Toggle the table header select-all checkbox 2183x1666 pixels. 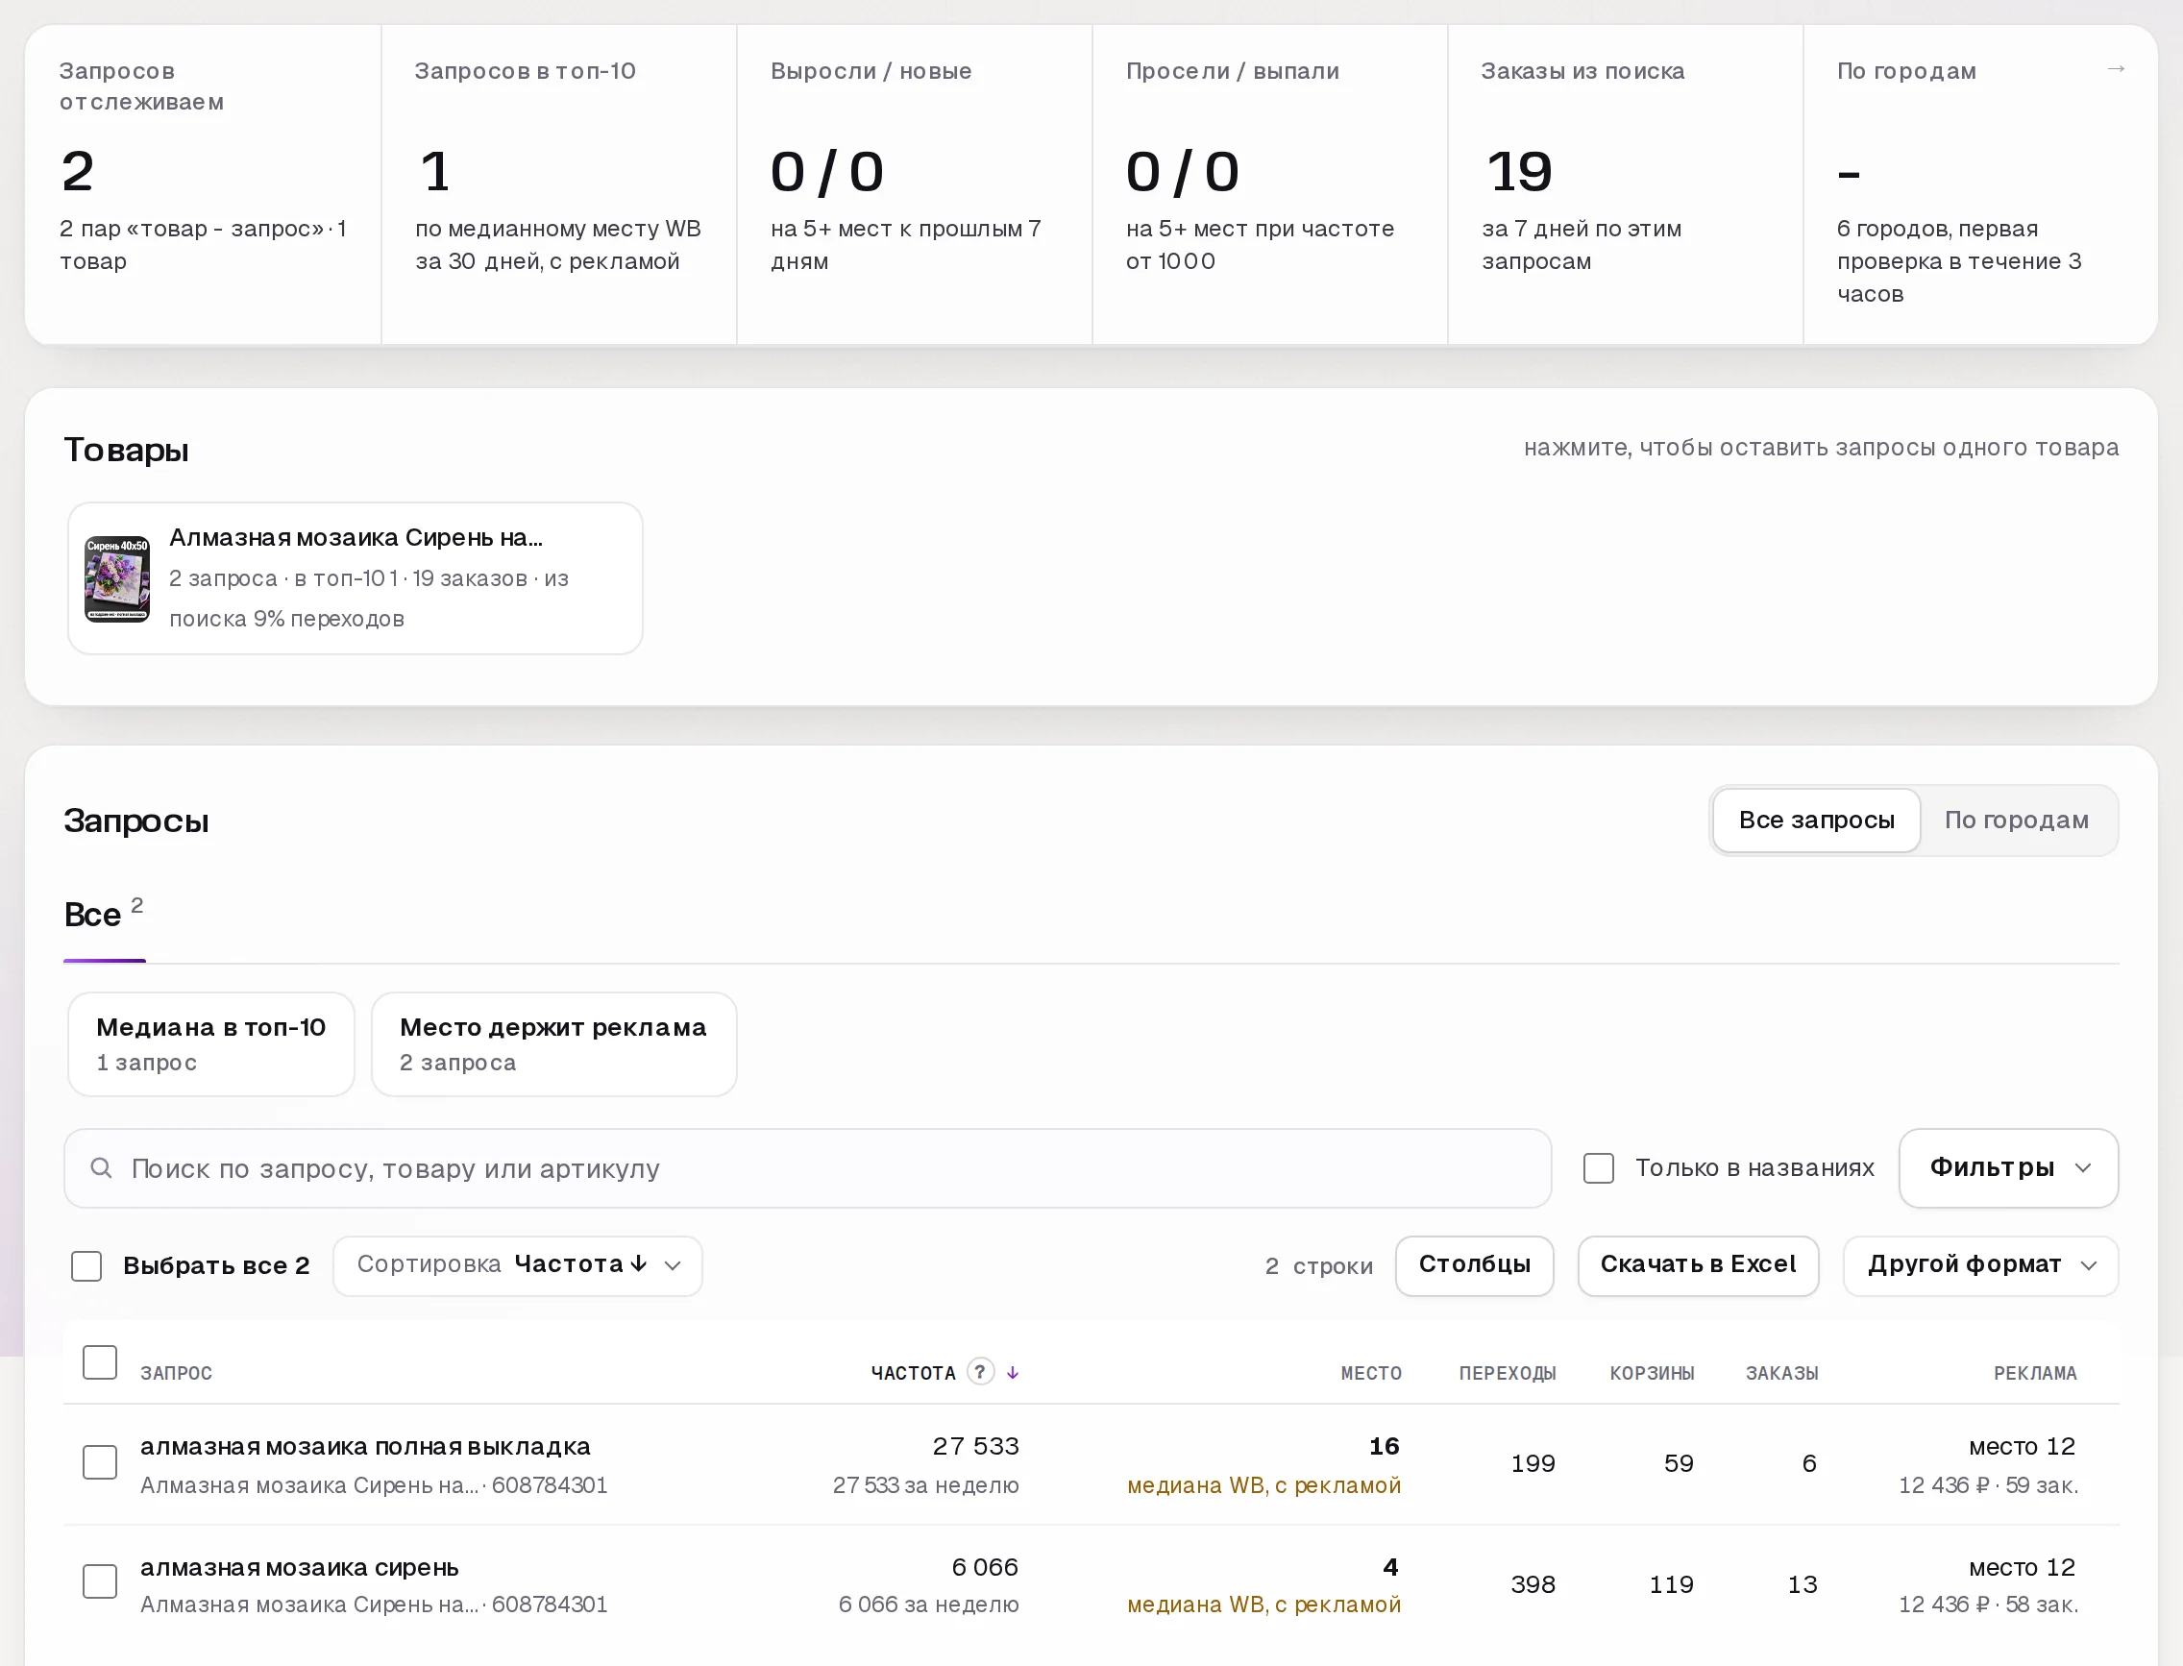tap(99, 1362)
